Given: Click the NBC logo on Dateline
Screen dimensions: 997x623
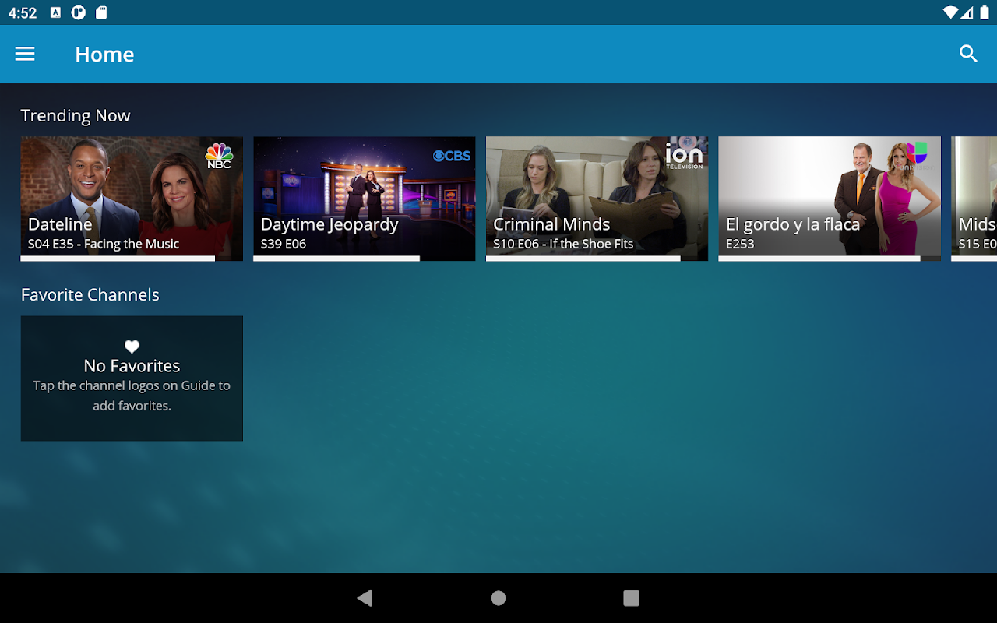Looking at the screenshot, I should pos(219,156).
